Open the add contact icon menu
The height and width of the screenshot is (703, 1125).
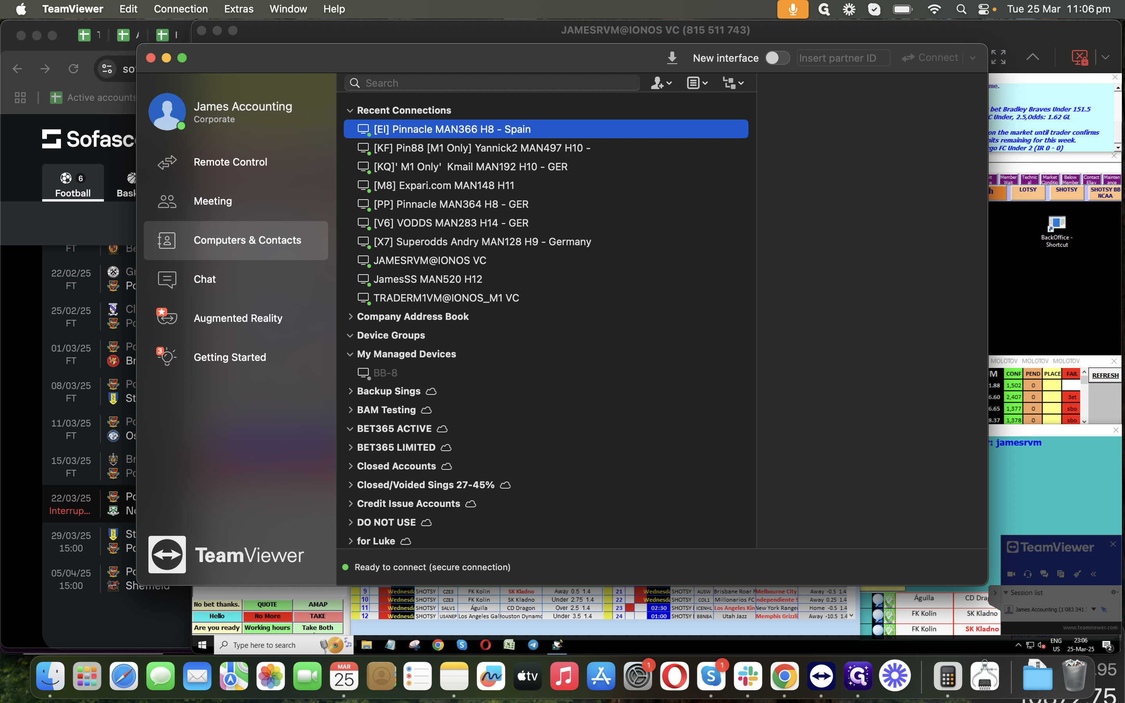pos(661,83)
